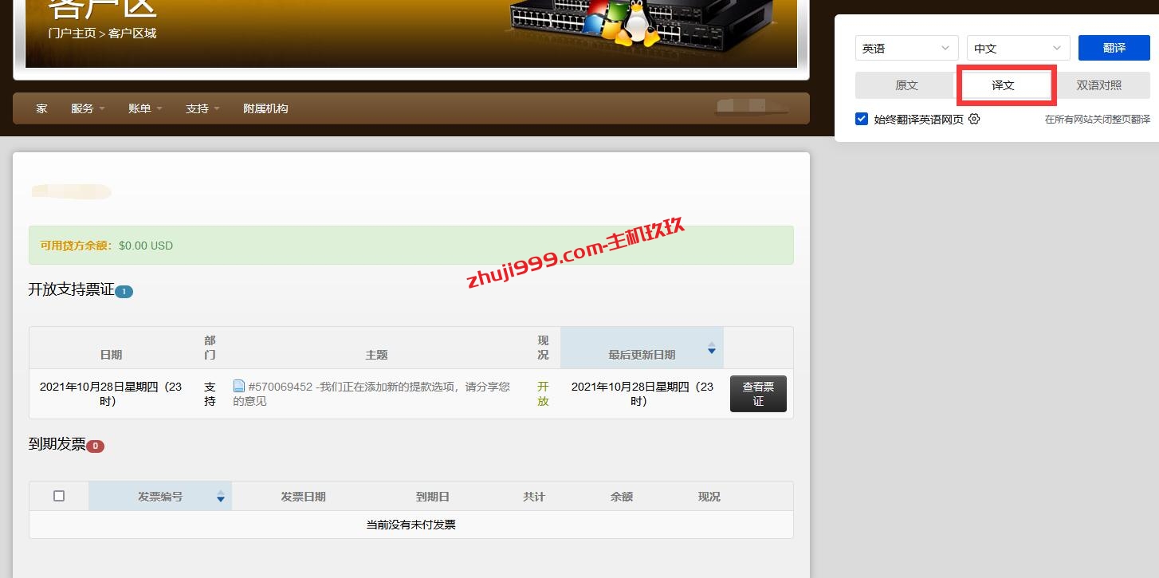
Task: Click the sort arrows on 最后更新日期 column
Action: [712, 349]
